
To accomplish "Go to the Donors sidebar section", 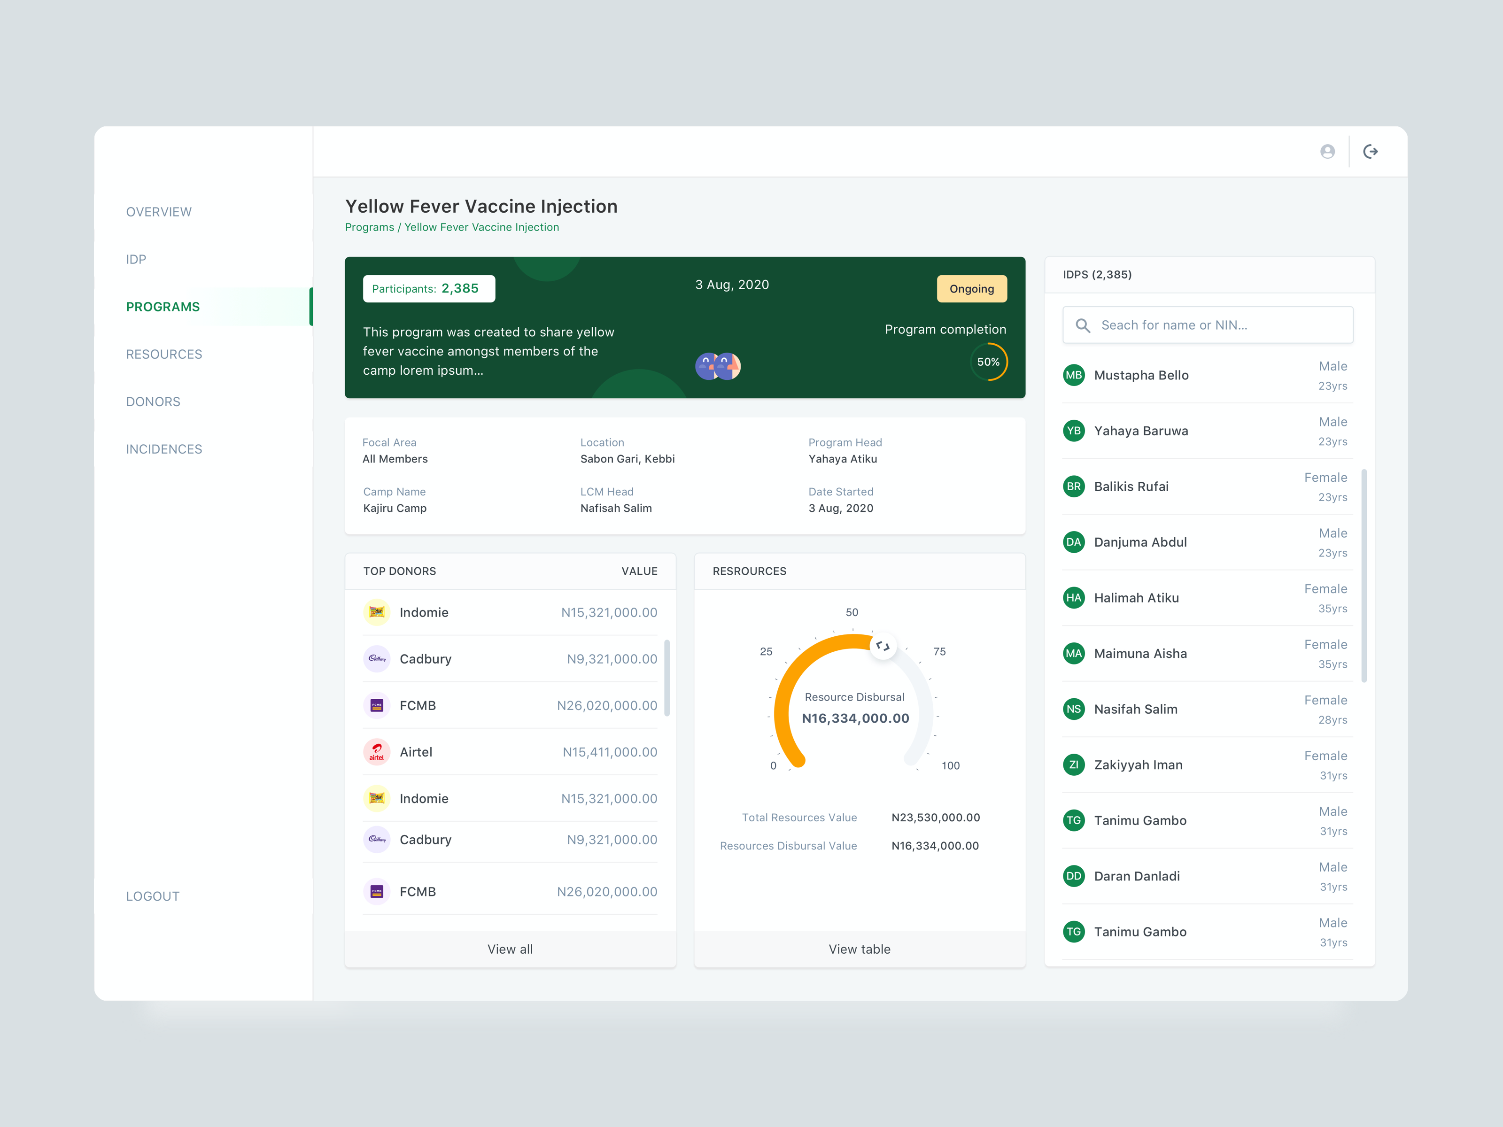I will tap(153, 401).
